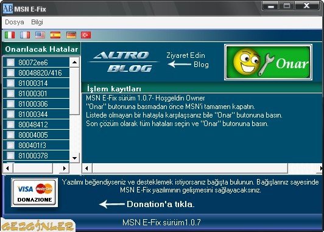
Task: Switch language with the Italian flag
Action: [x=10, y=35]
